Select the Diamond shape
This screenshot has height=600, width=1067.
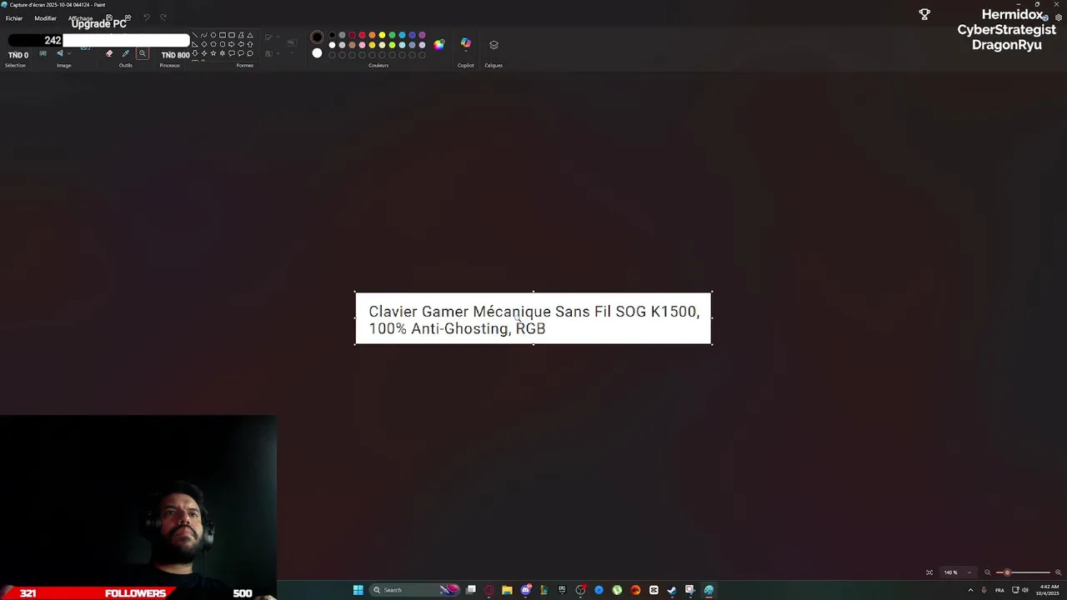(x=203, y=44)
